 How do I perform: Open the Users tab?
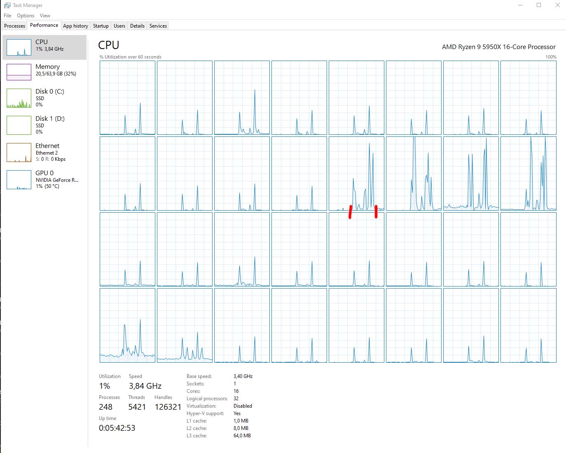tap(119, 26)
